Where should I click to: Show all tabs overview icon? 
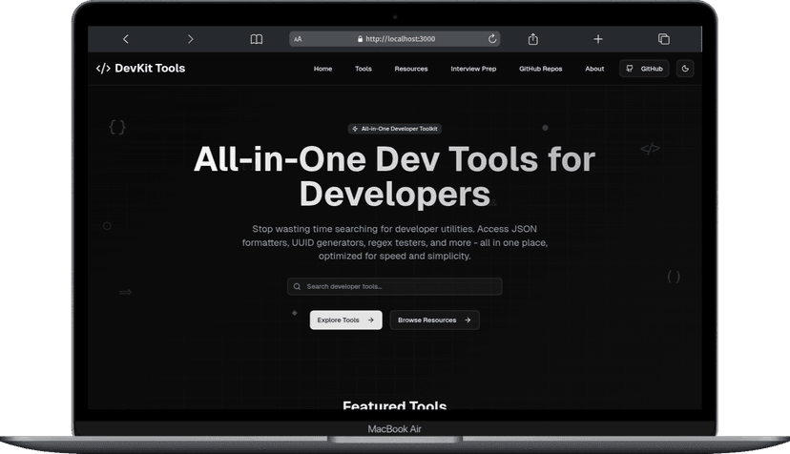(x=664, y=39)
